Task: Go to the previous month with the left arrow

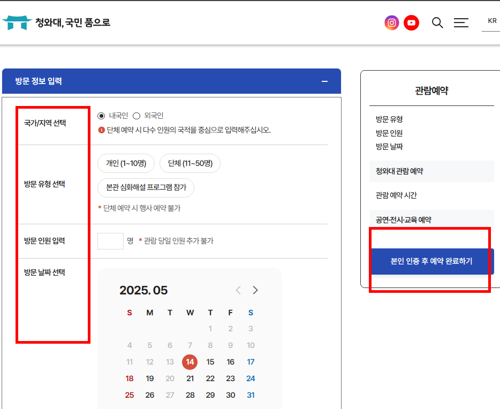Action: point(238,290)
